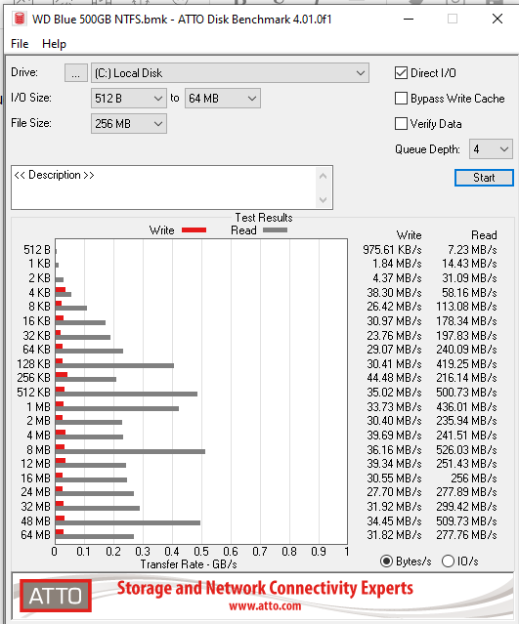Click the 44.48 MB/s write value

point(394,378)
